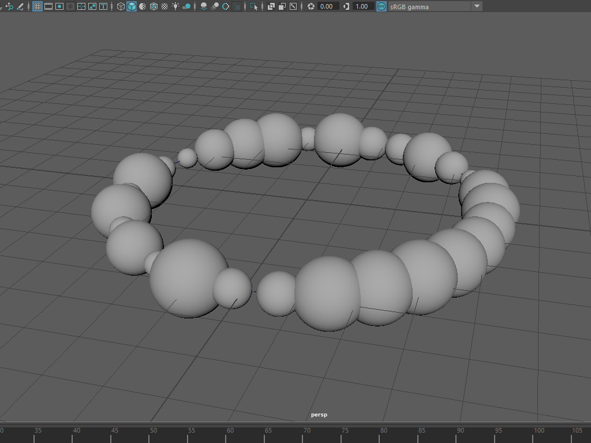
Task: Enable Use Default Material
Action: click(x=143, y=6)
